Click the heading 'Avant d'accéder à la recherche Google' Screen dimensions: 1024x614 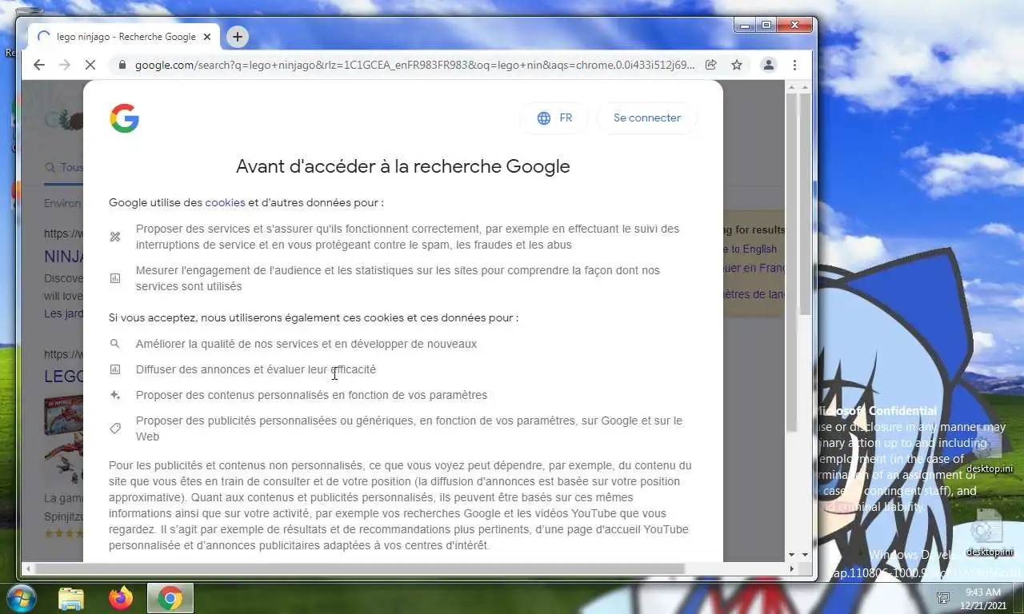click(x=403, y=166)
